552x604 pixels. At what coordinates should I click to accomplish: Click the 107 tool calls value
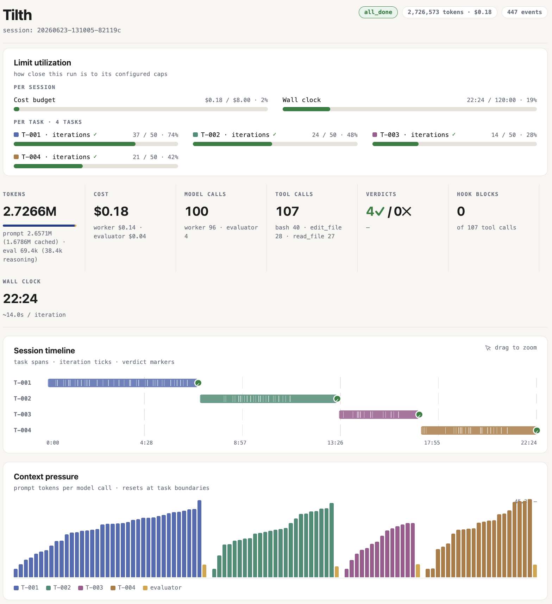point(287,211)
